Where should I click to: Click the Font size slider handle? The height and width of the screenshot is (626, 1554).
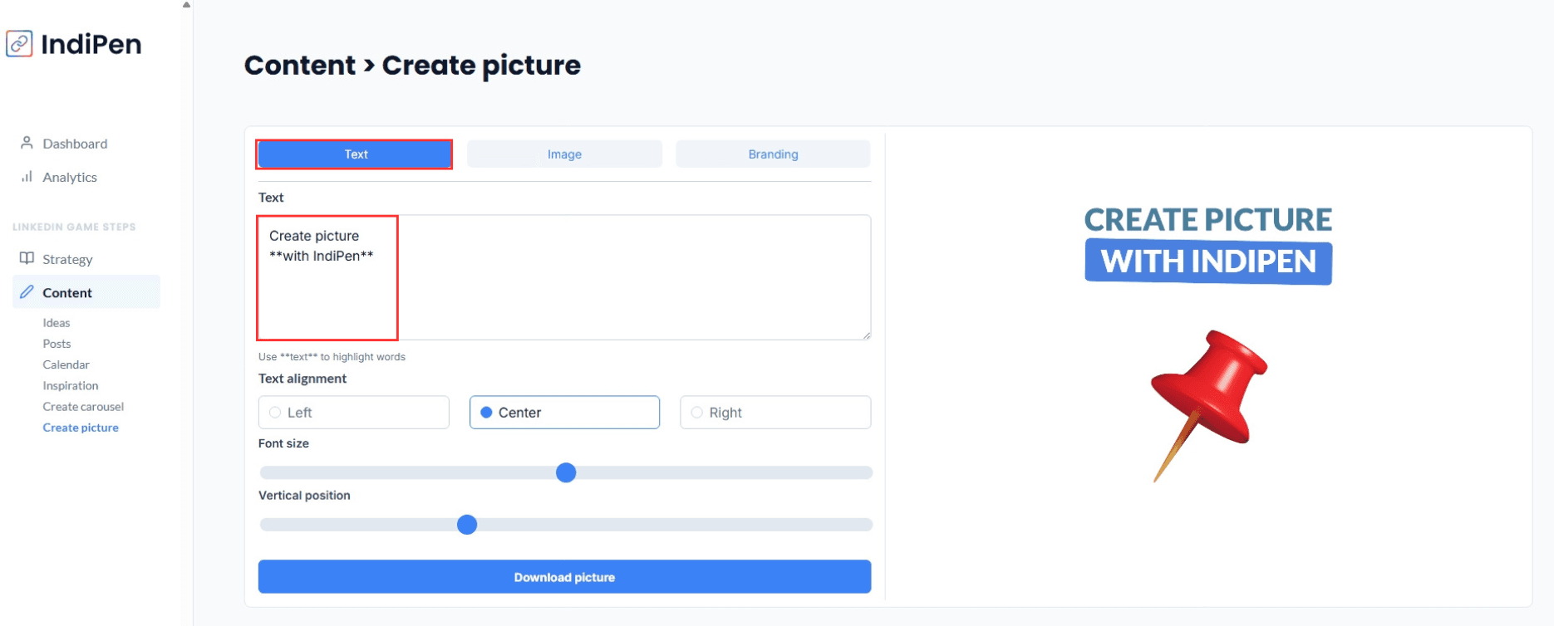click(566, 472)
